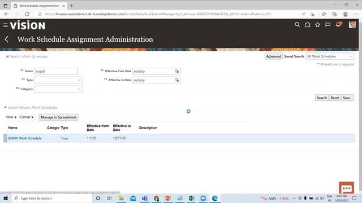Click the 1/1/22 cell
Screen dimensions: 362x203
coord(92,138)
